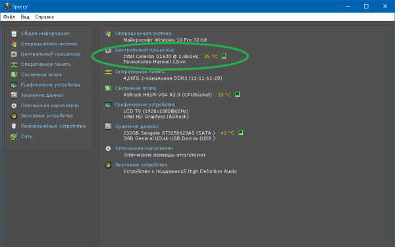
Task: Open the Хранение данных heading link in summary
Action: pos(137,126)
